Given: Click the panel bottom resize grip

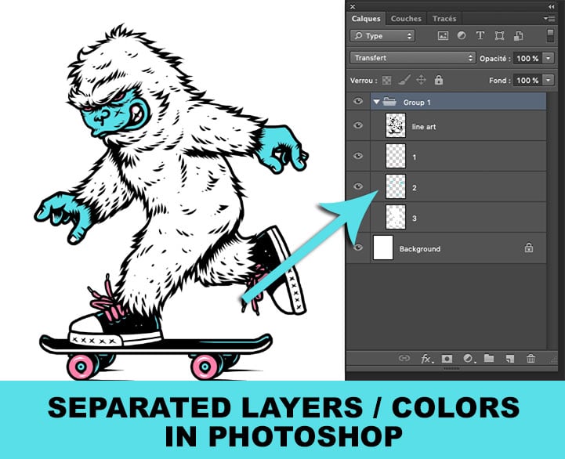Looking at the screenshot, I should pos(451,368).
